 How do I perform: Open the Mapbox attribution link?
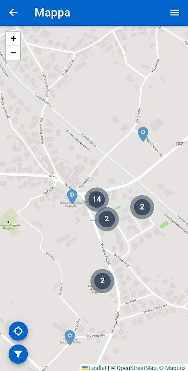175,368
